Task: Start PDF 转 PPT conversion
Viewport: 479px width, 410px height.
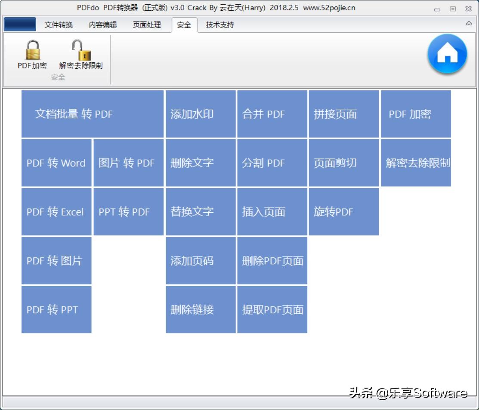Action: (56, 309)
